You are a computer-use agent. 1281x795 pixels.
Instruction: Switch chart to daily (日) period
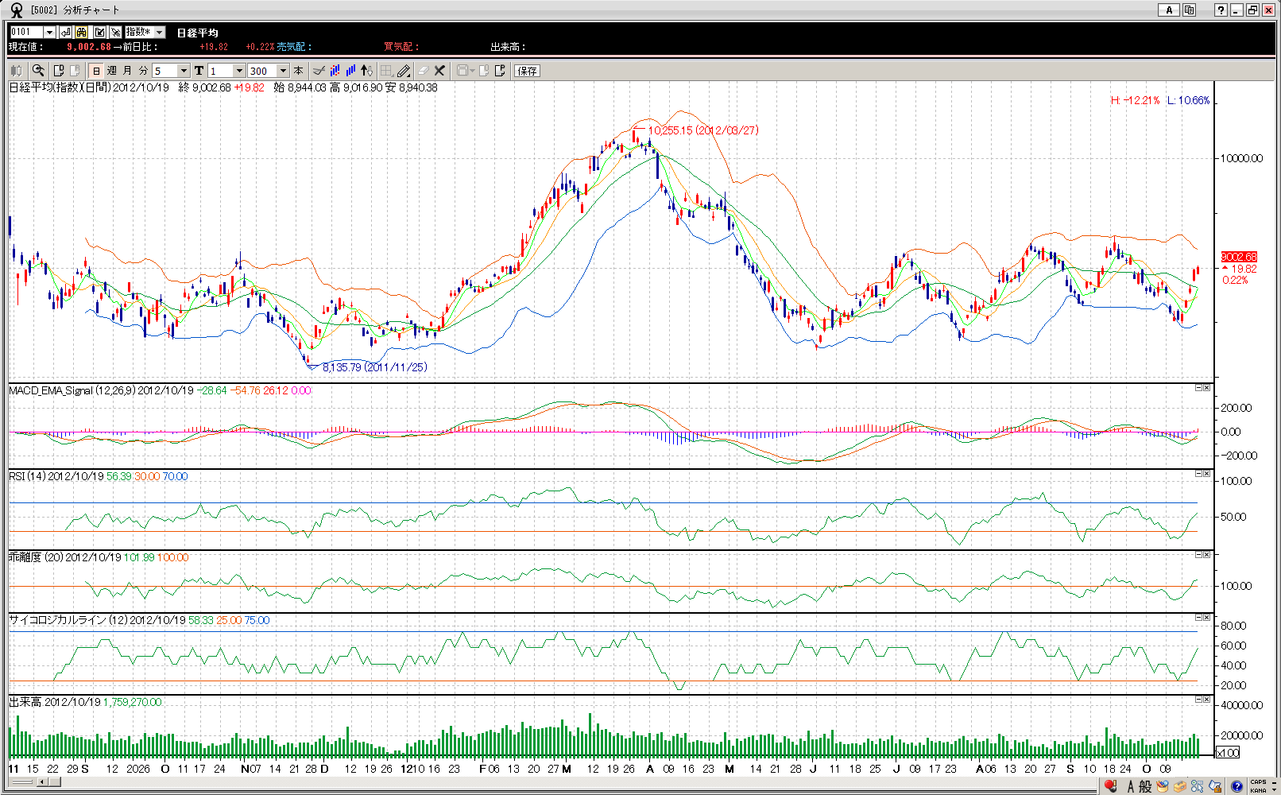96,71
